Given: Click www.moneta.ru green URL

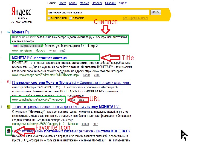Looking at the screenshot, I should (22, 51).
